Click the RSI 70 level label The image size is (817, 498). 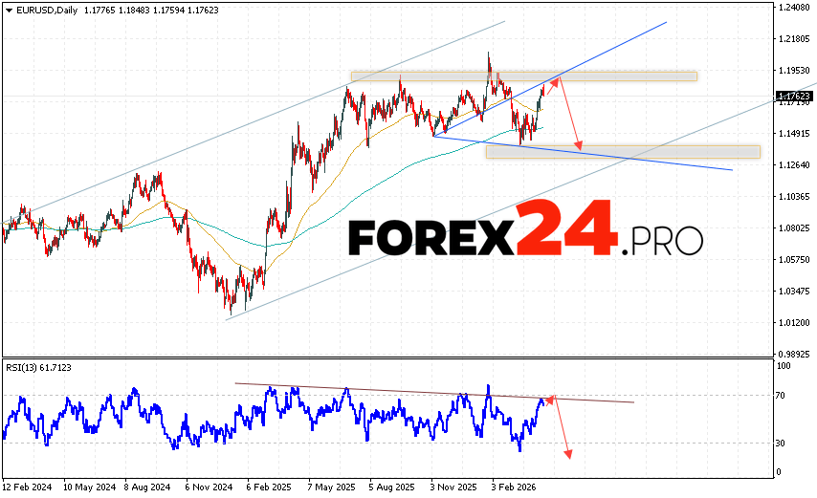point(782,395)
